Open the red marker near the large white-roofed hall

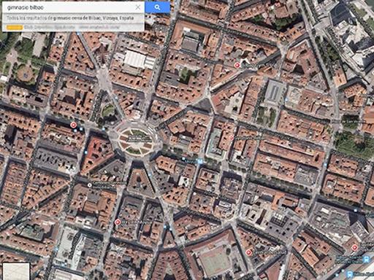[237, 65]
